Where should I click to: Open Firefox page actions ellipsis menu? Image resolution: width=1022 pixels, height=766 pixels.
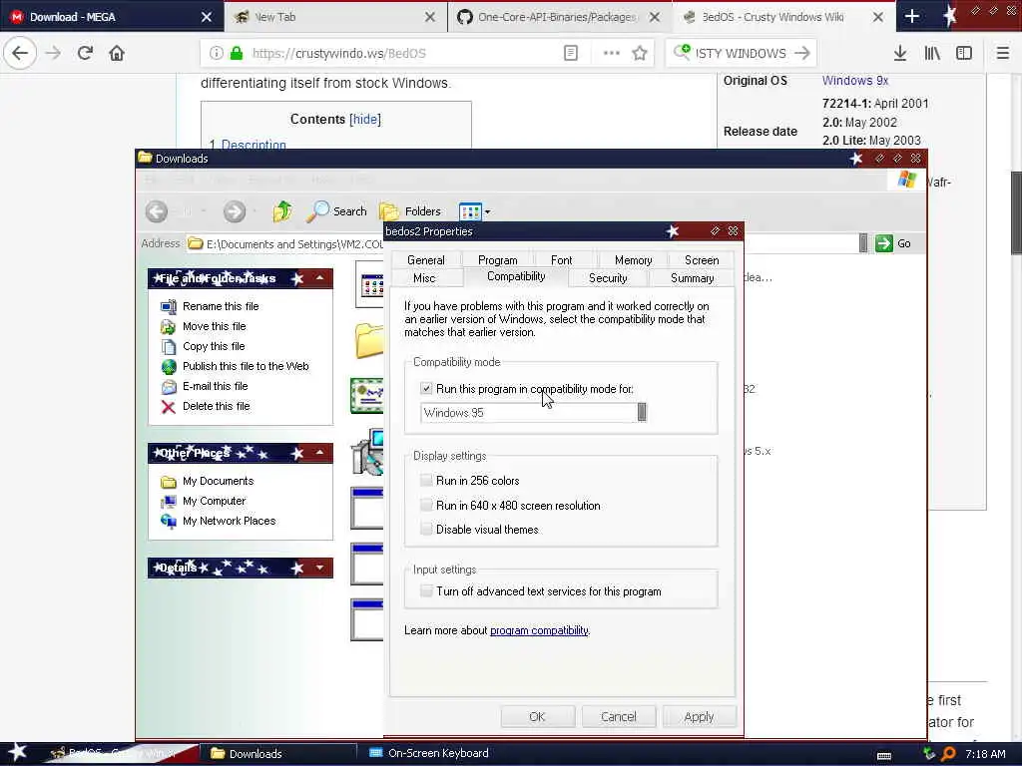612,54
